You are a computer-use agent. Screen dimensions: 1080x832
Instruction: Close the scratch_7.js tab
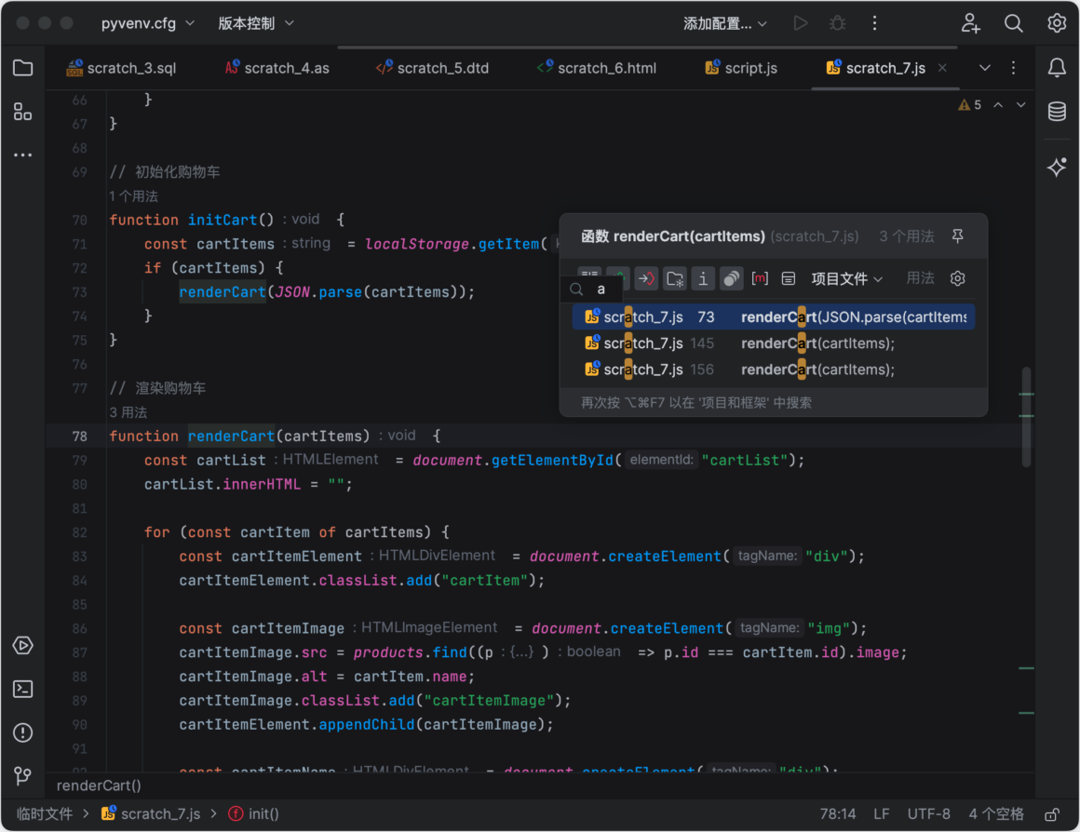tap(942, 68)
